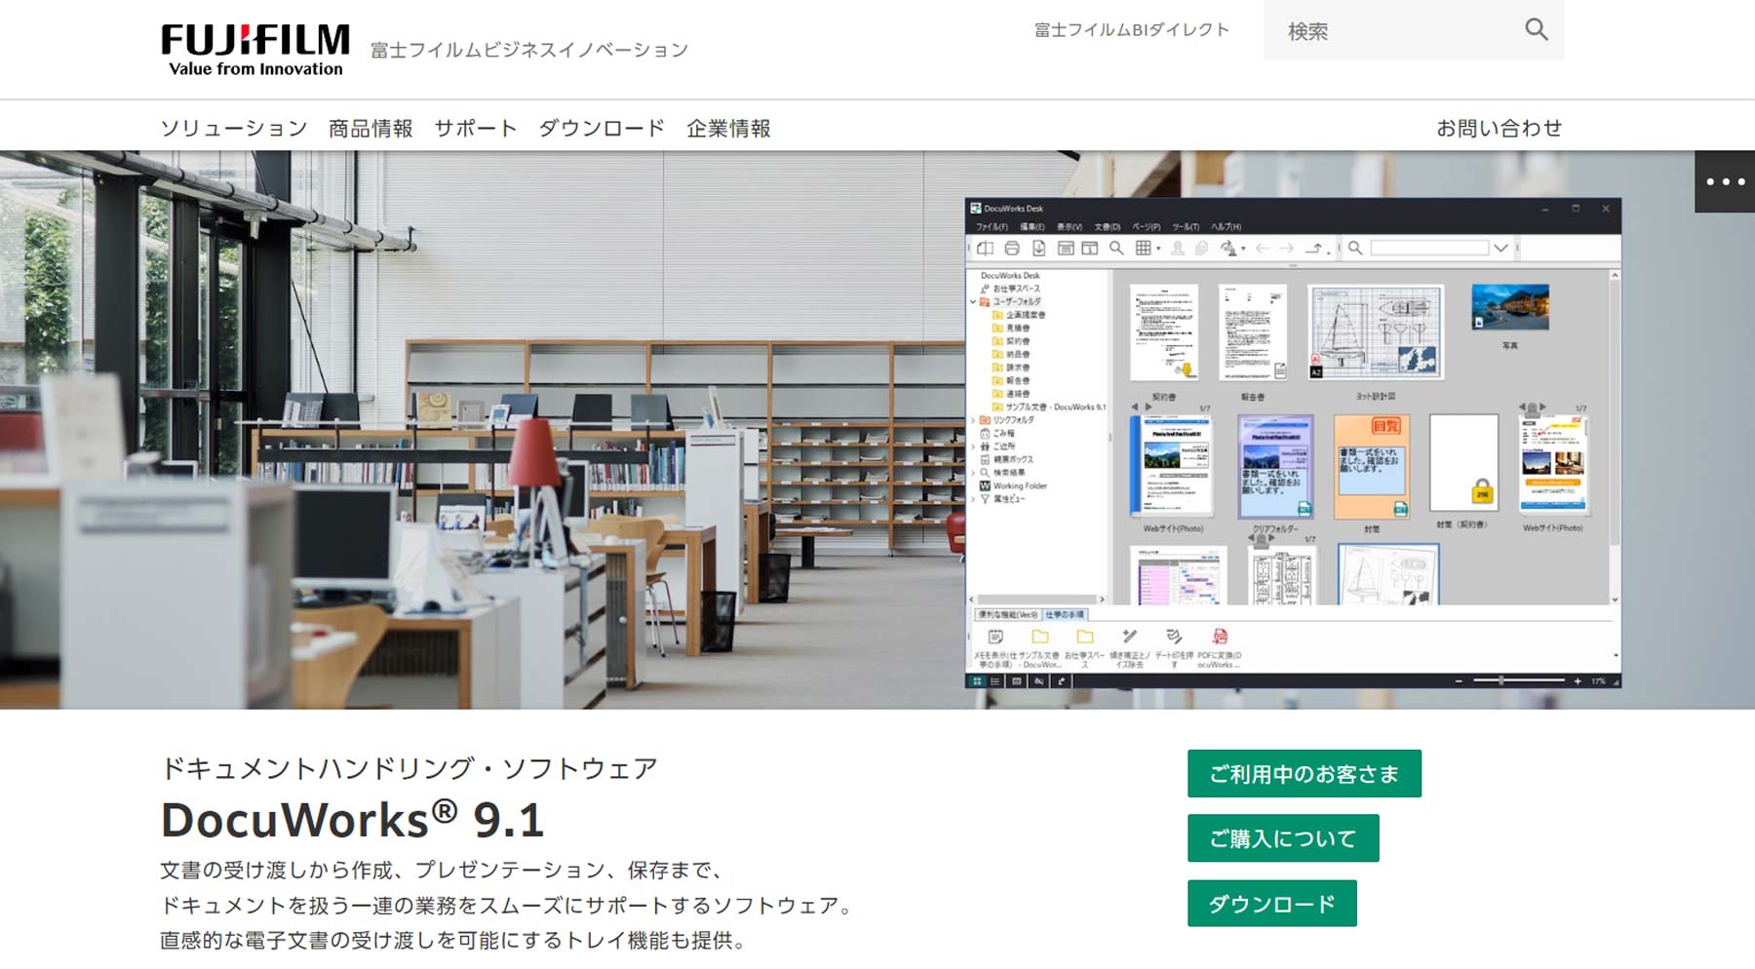1755x969 pixels.
Task: Click the folder tree horizontal scrollbar
Action: click(1036, 600)
